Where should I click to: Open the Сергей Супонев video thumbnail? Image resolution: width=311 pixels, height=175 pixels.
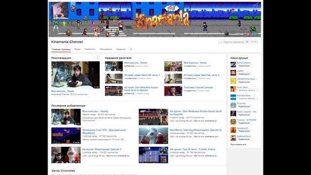[x=173, y=91]
